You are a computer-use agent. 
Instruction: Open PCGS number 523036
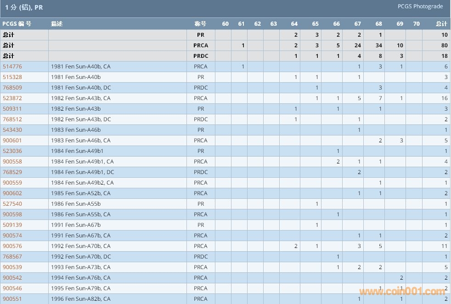click(x=12, y=151)
